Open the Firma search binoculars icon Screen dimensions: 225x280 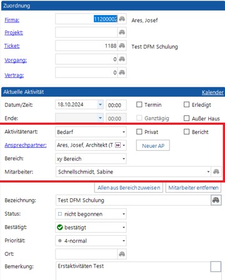pos(122,19)
